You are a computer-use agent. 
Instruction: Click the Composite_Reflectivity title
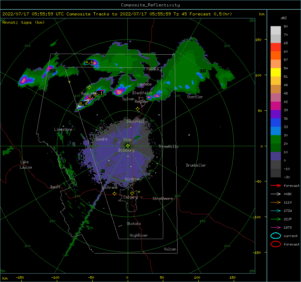150,5
